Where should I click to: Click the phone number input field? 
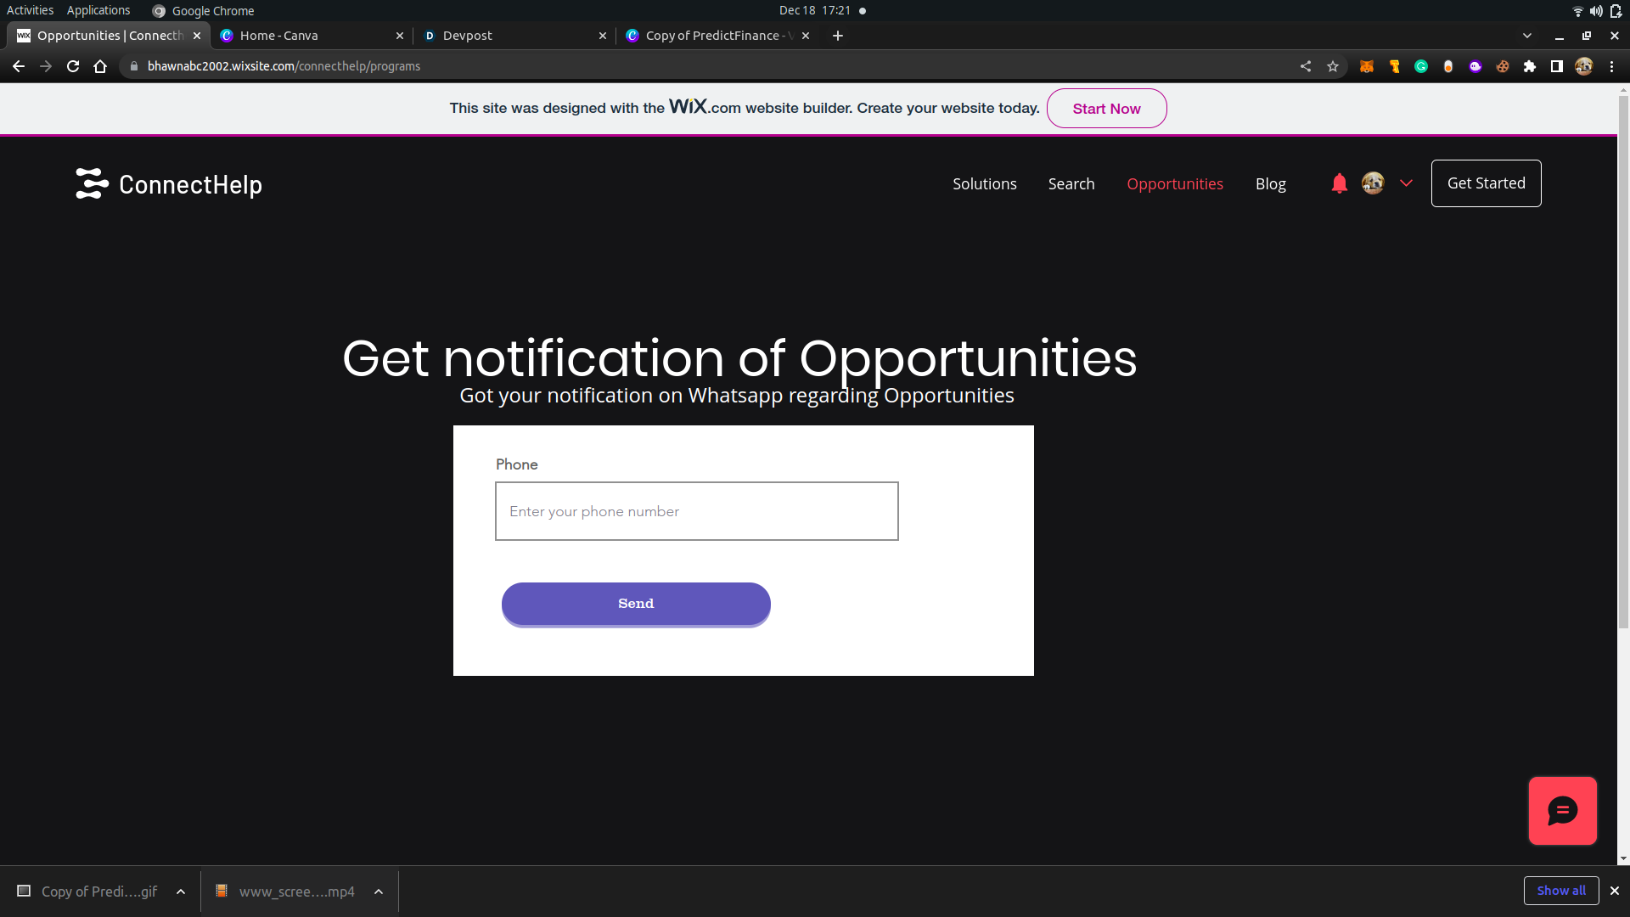coord(696,511)
